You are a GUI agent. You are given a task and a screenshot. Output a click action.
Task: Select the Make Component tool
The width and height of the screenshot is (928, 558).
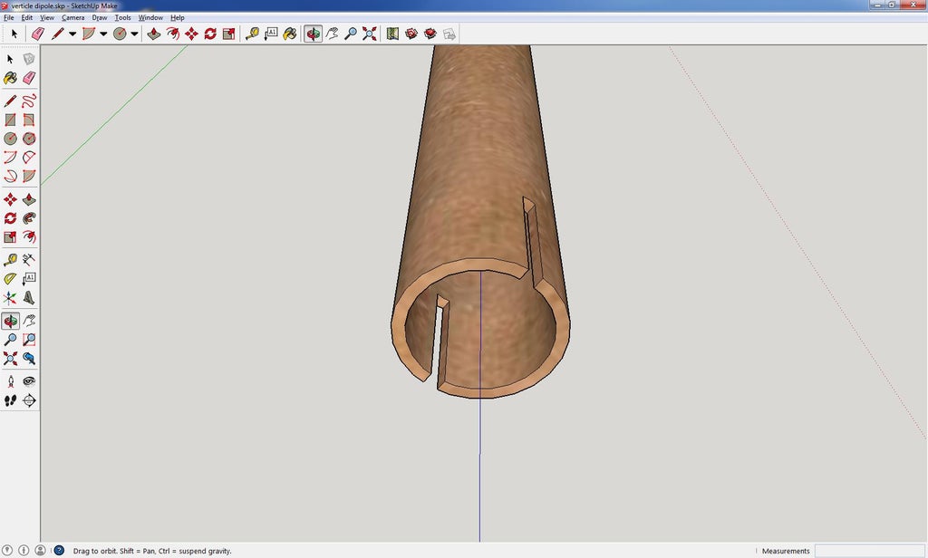pyautogui.click(x=29, y=59)
